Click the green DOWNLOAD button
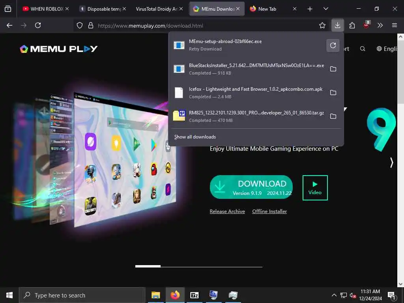Viewport: 404px width, 303px height. 251,187
